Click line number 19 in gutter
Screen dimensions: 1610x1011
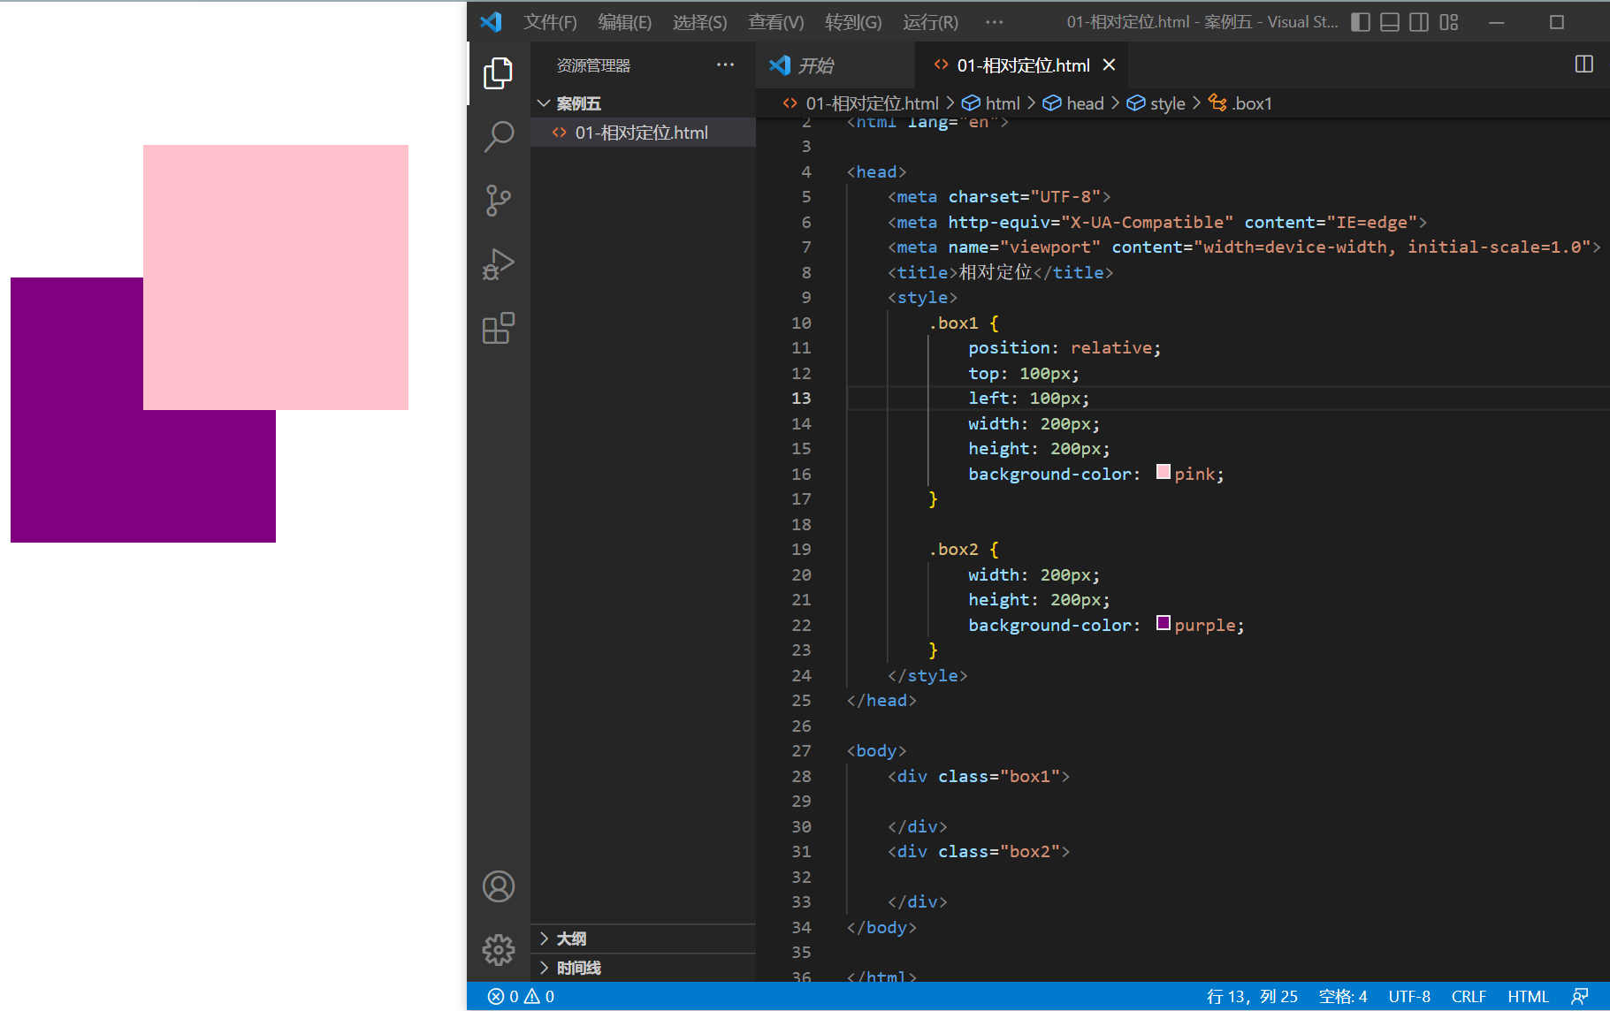click(x=801, y=550)
